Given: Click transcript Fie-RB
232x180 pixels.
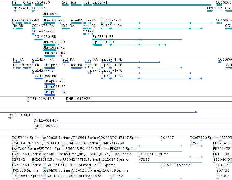Looking at the screenshot, I should point(17,29).
